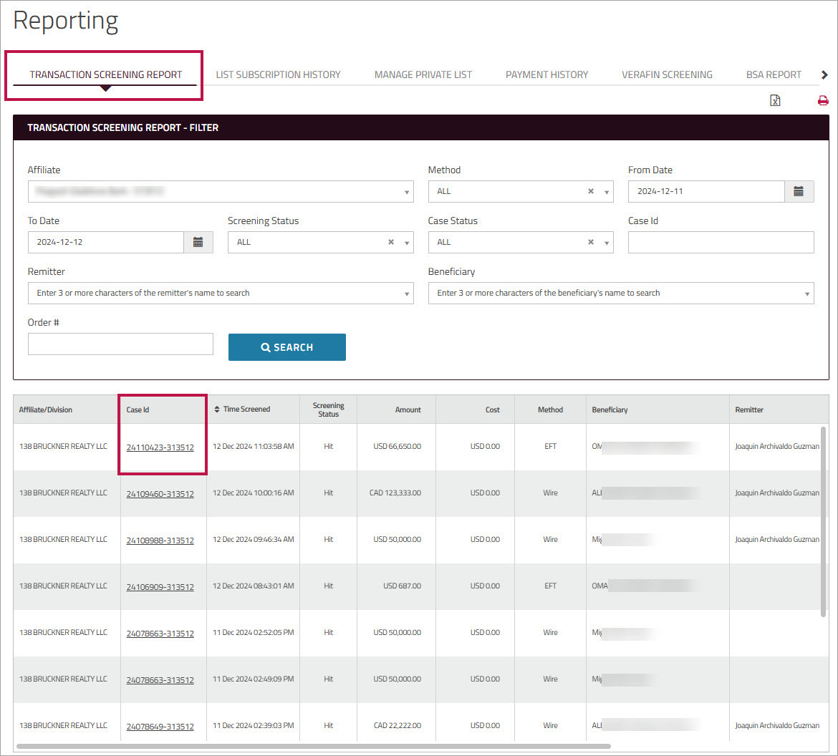This screenshot has height=756, width=838.
Task: Switch to the Verafin Screening tab
Action: [x=667, y=74]
